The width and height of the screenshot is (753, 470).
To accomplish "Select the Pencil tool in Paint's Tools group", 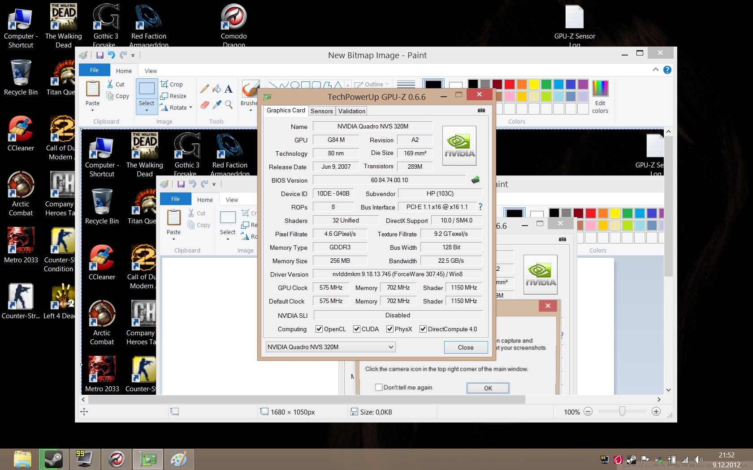I will pyautogui.click(x=205, y=89).
